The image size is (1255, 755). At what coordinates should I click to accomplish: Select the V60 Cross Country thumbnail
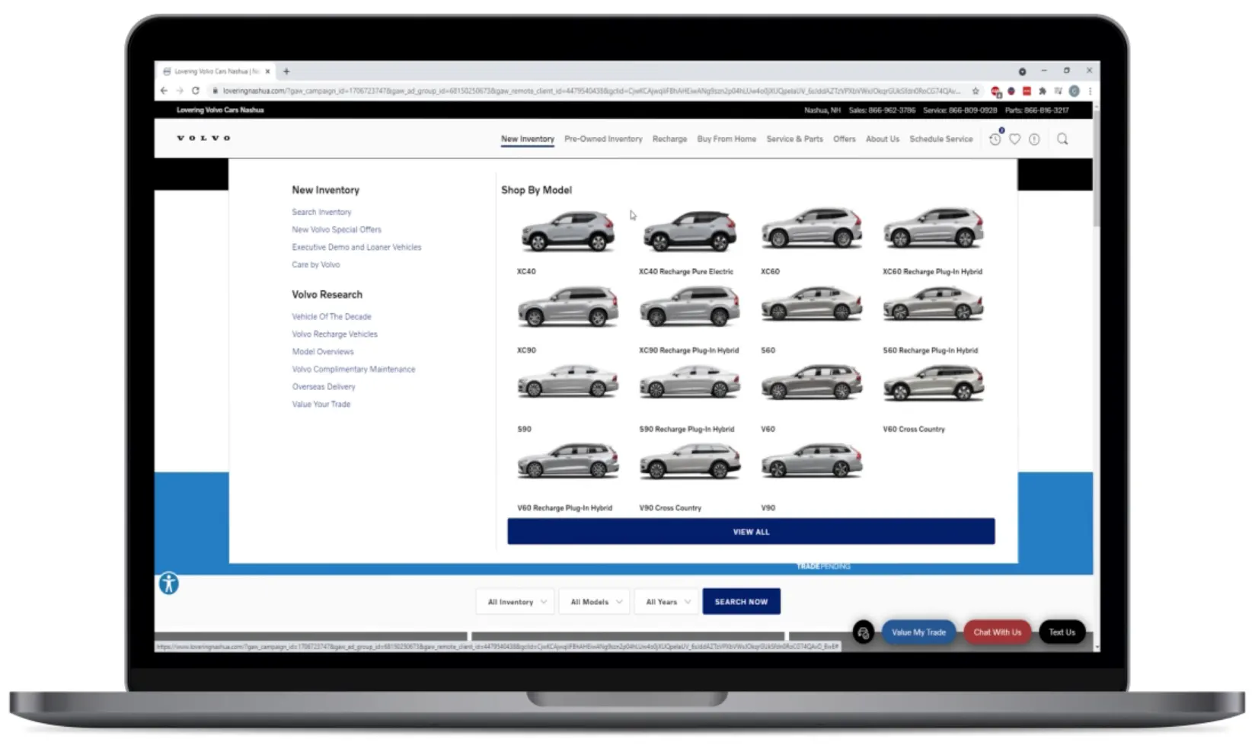(x=934, y=382)
